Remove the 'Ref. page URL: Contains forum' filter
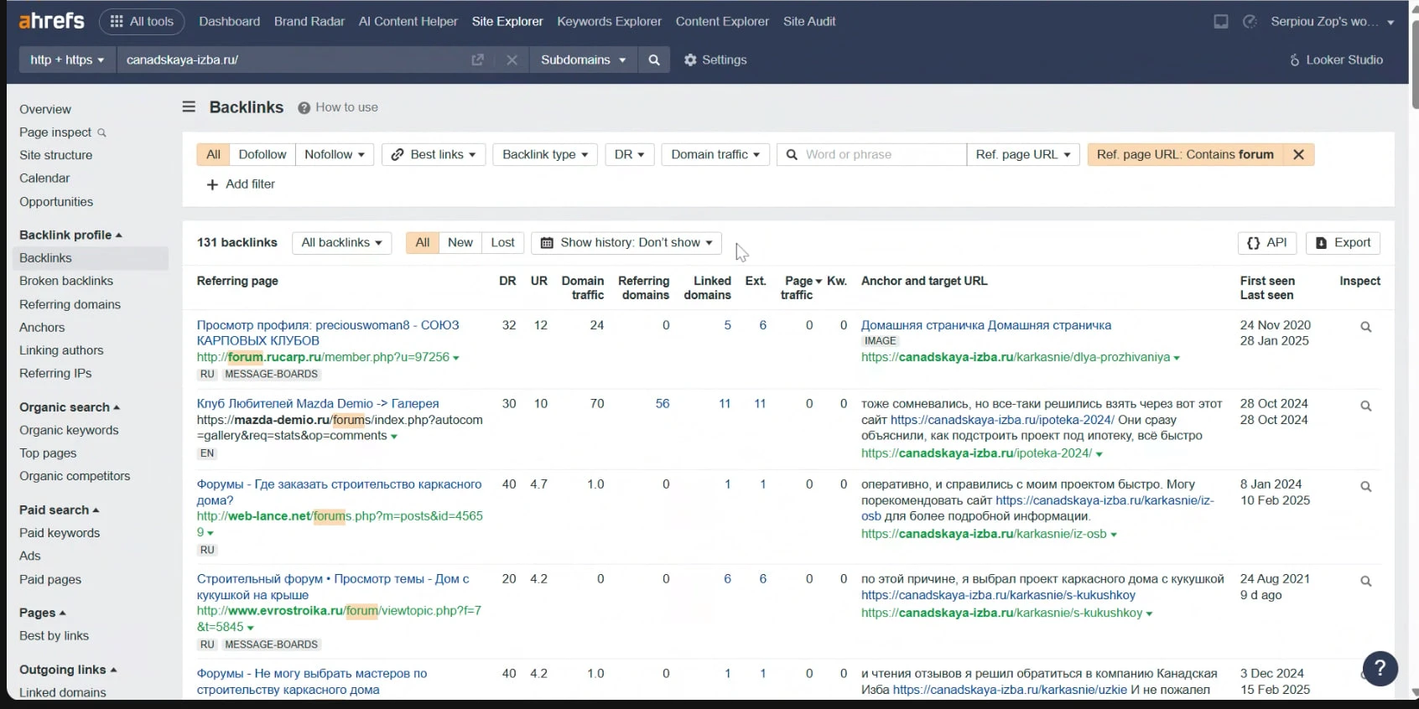This screenshot has width=1419, height=709. (x=1298, y=155)
